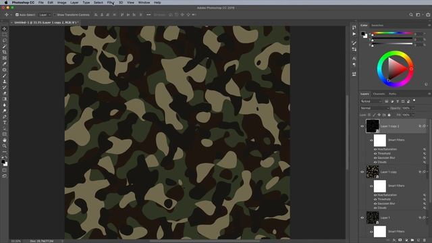The width and height of the screenshot is (432, 243).
Task: Hide Layer 1 visibility eye
Action: click(x=362, y=217)
